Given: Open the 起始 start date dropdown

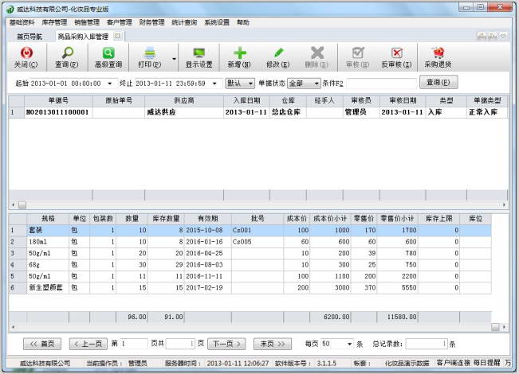Looking at the screenshot, I should [x=110, y=84].
